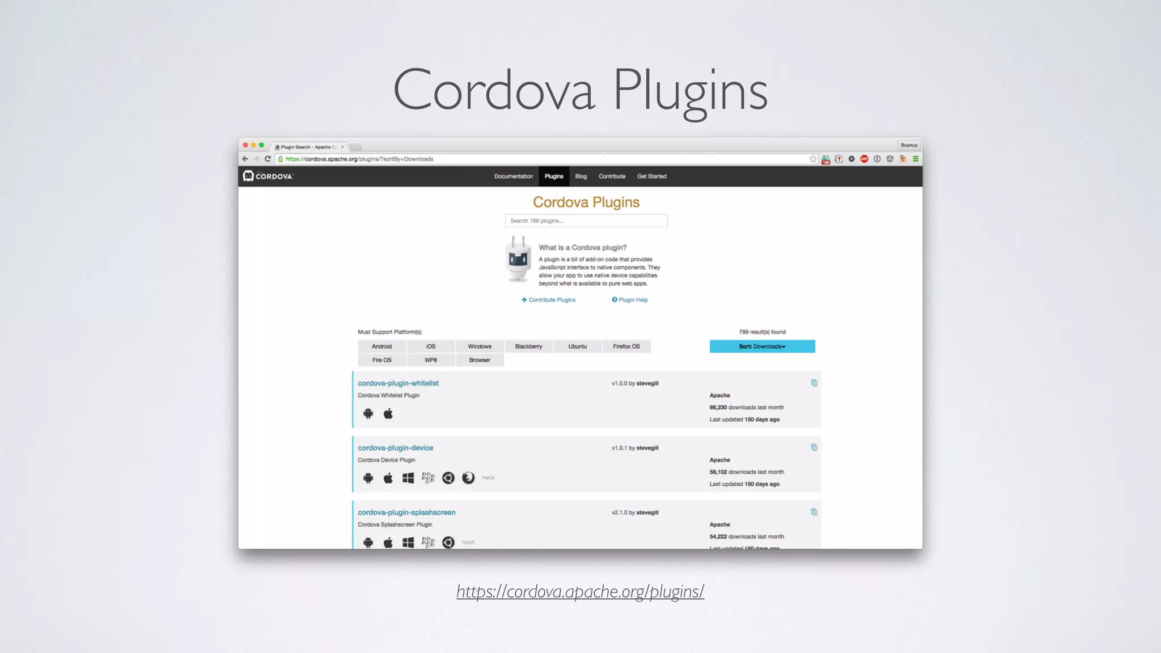Select the Plugin Search browser tab

(309, 147)
